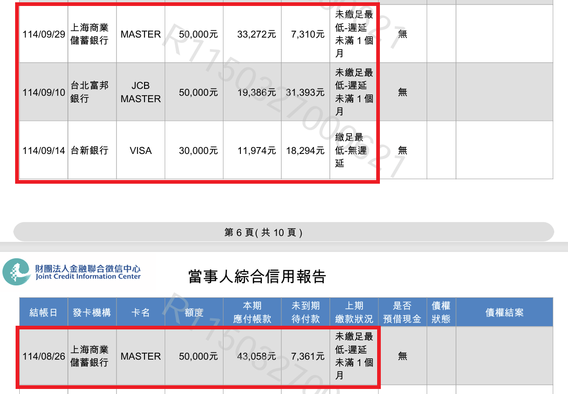Viewport: 568px width, 394px height.
Task: Select the date cell 114/08/26
Action: tap(44, 356)
